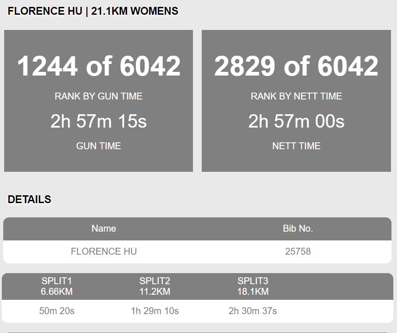Select the 2h 57m 15s gun time
This screenshot has height=333, width=397.
(x=98, y=121)
